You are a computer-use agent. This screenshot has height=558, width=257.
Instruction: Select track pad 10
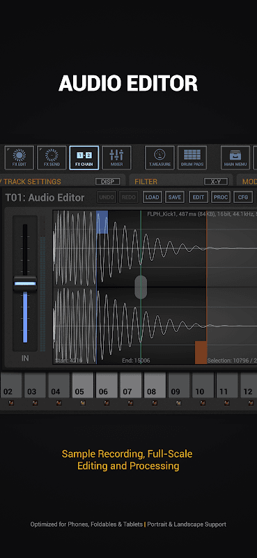point(203,386)
